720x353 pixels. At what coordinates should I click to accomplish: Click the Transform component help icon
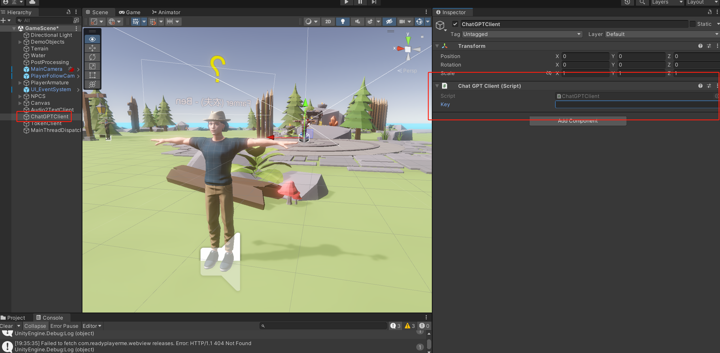click(700, 46)
